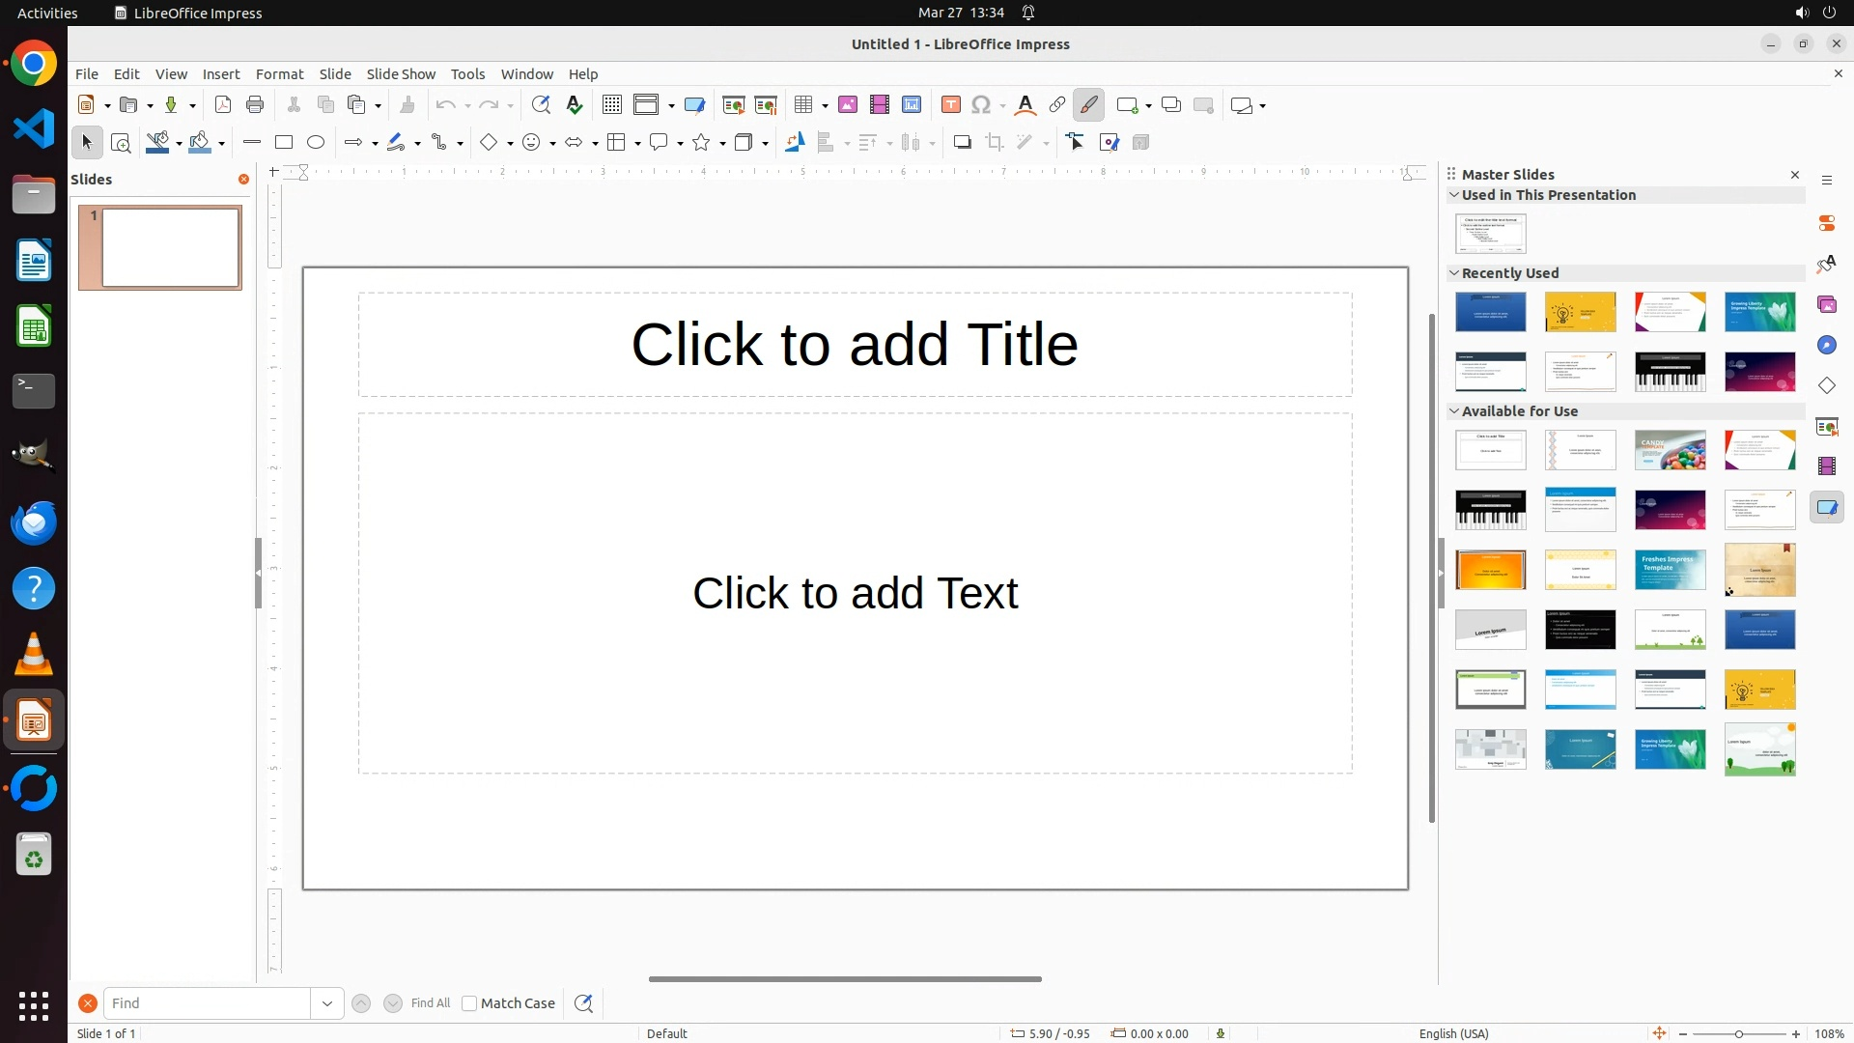Click Start from First Slide icon
This screenshot has height=1043, width=1854.
tap(734, 105)
